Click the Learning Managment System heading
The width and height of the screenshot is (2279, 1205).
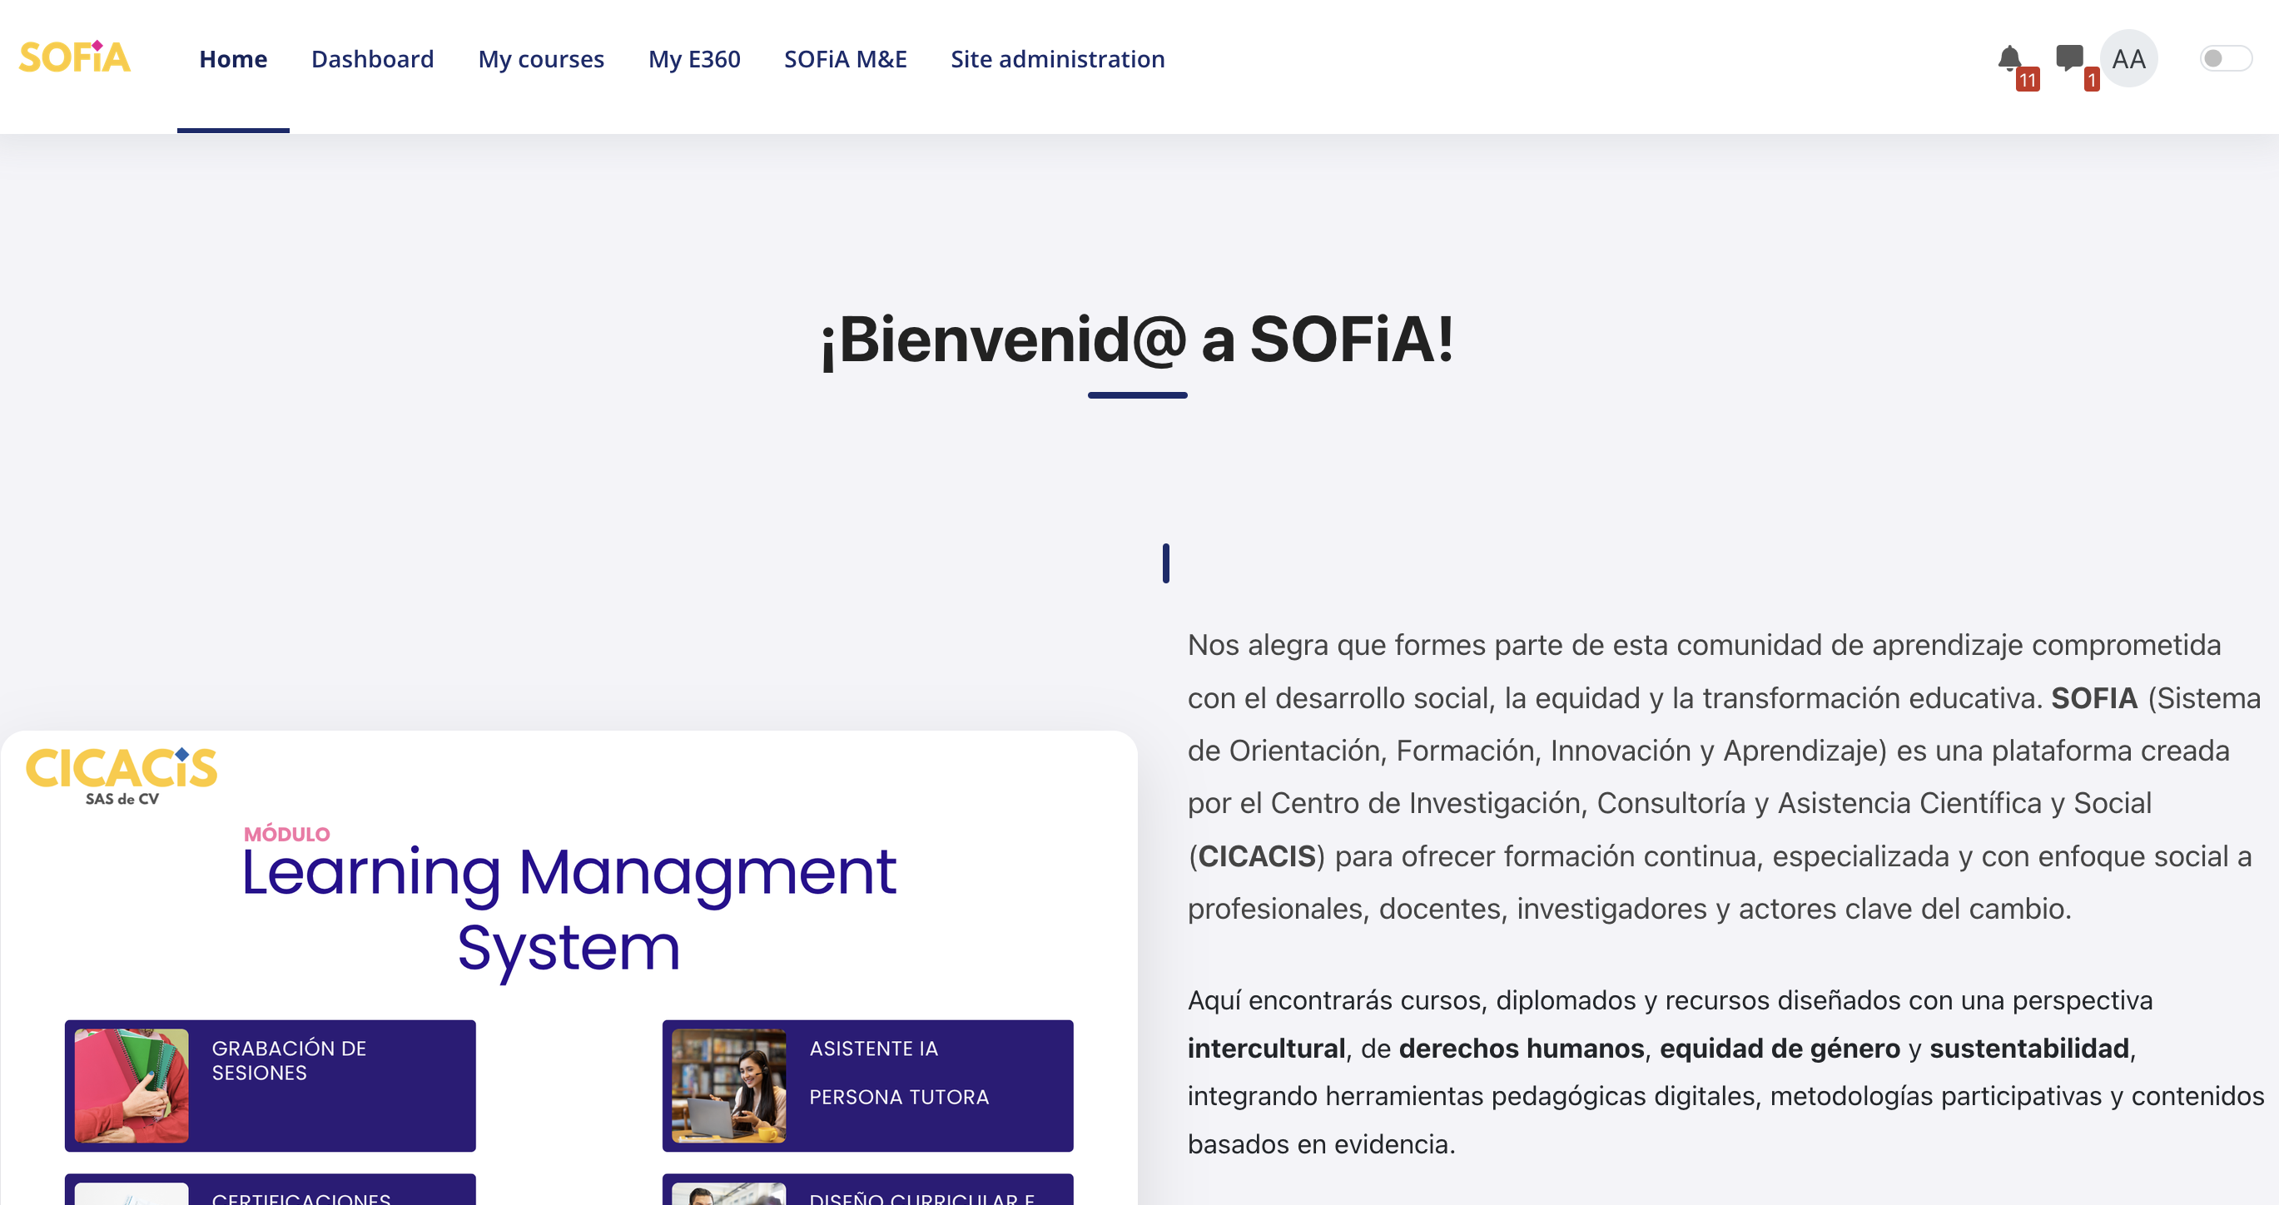(569, 909)
